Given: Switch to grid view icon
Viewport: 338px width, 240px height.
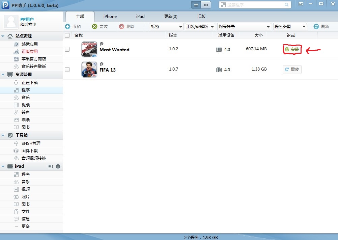Looking at the screenshot, I should (206, 5).
